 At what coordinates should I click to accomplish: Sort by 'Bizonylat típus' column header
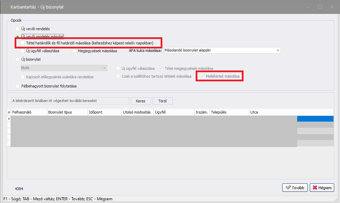67,112
